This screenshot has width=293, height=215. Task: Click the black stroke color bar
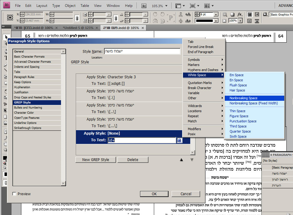pos(204,21)
